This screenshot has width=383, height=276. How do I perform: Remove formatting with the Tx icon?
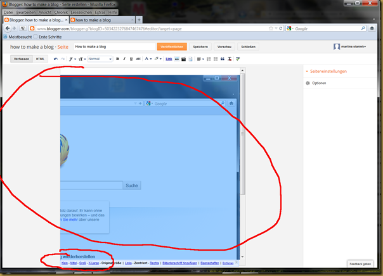tap(230, 59)
